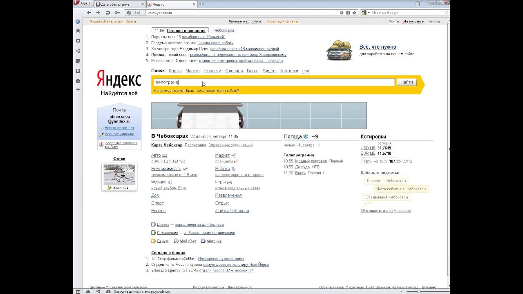Click the 'Найти' search button
Screen dimensions: 523x294
(x=407, y=82)
